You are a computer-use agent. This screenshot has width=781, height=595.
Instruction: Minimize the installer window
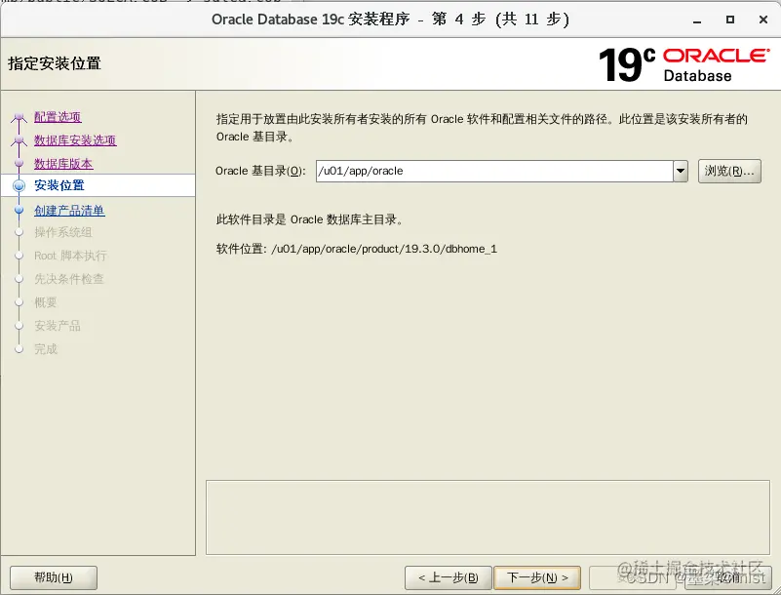point(697,20)
